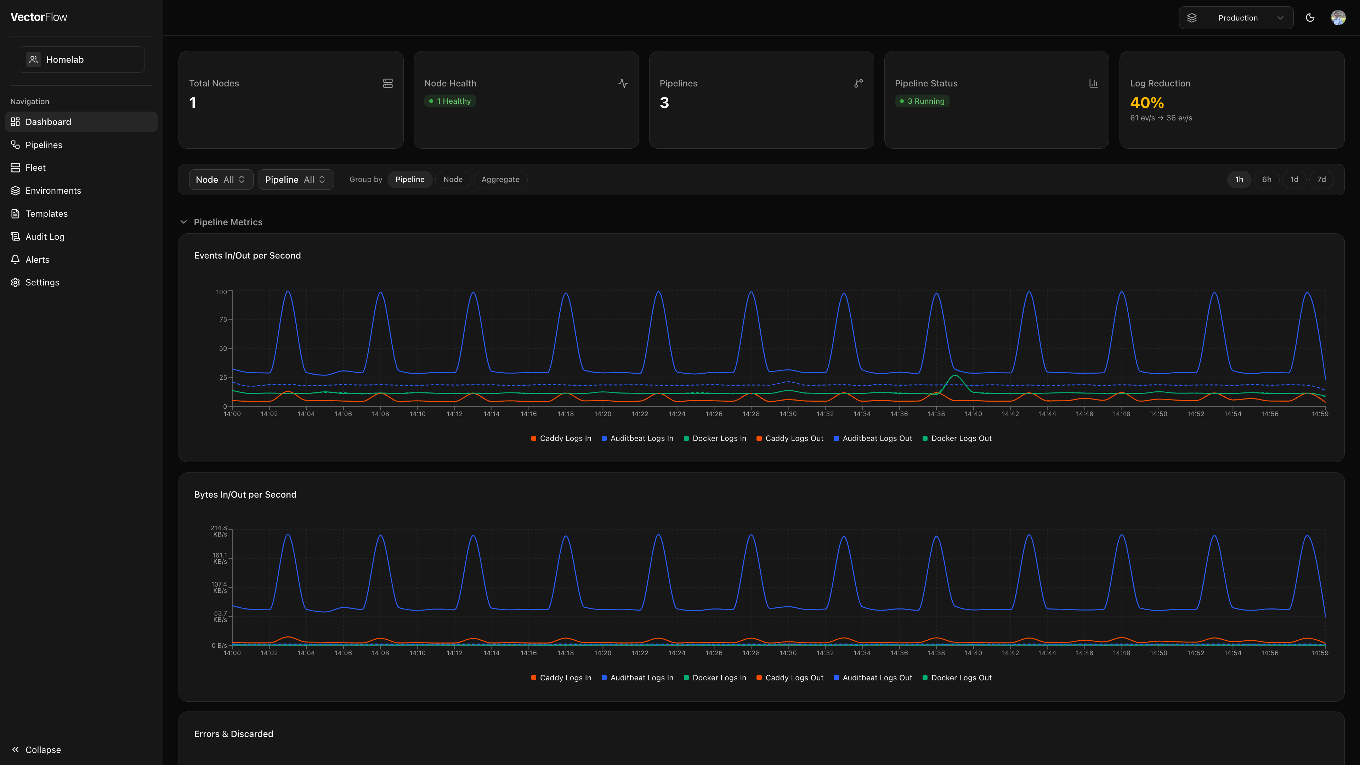Open the Production environment selector
The height and width of the screenshot is (765, 1360).
(1236, 17)
